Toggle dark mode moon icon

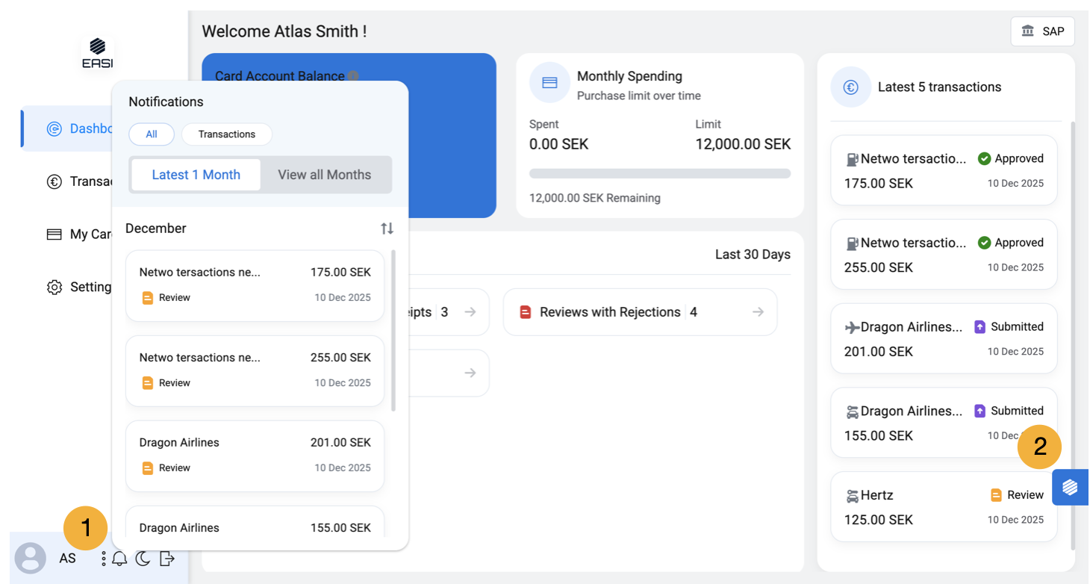143,559
